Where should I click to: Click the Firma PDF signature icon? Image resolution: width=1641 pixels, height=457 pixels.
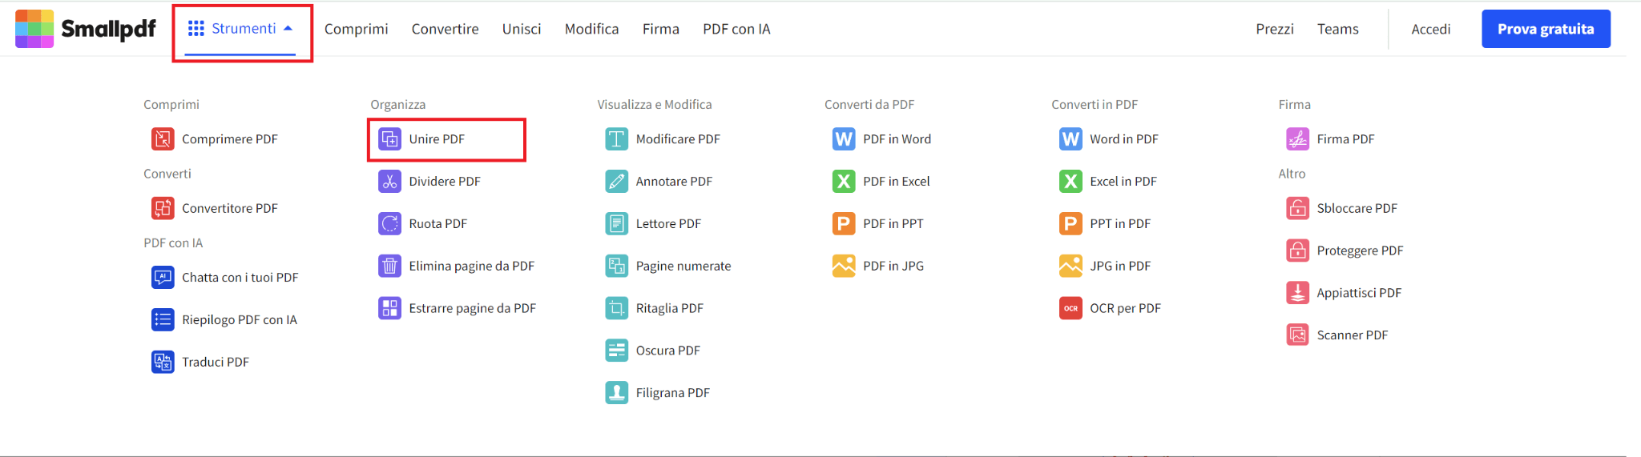click(1298, 139)
